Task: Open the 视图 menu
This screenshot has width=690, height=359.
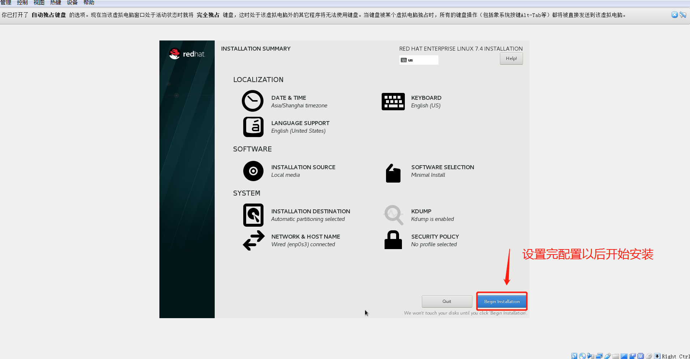Action: pyautogui.click(x=39, y=3)
